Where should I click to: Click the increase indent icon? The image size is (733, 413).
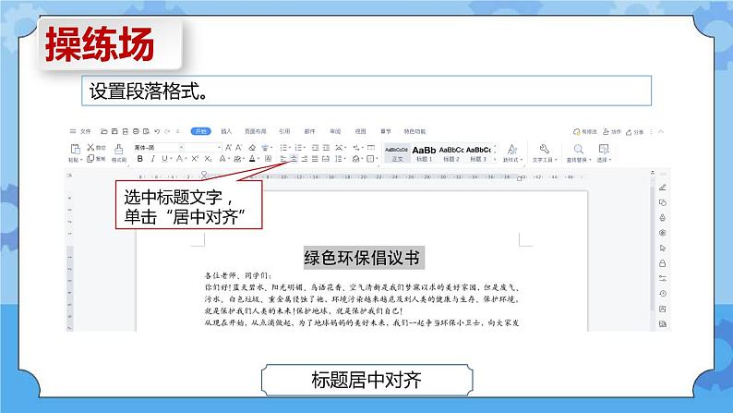coord(326,148)
